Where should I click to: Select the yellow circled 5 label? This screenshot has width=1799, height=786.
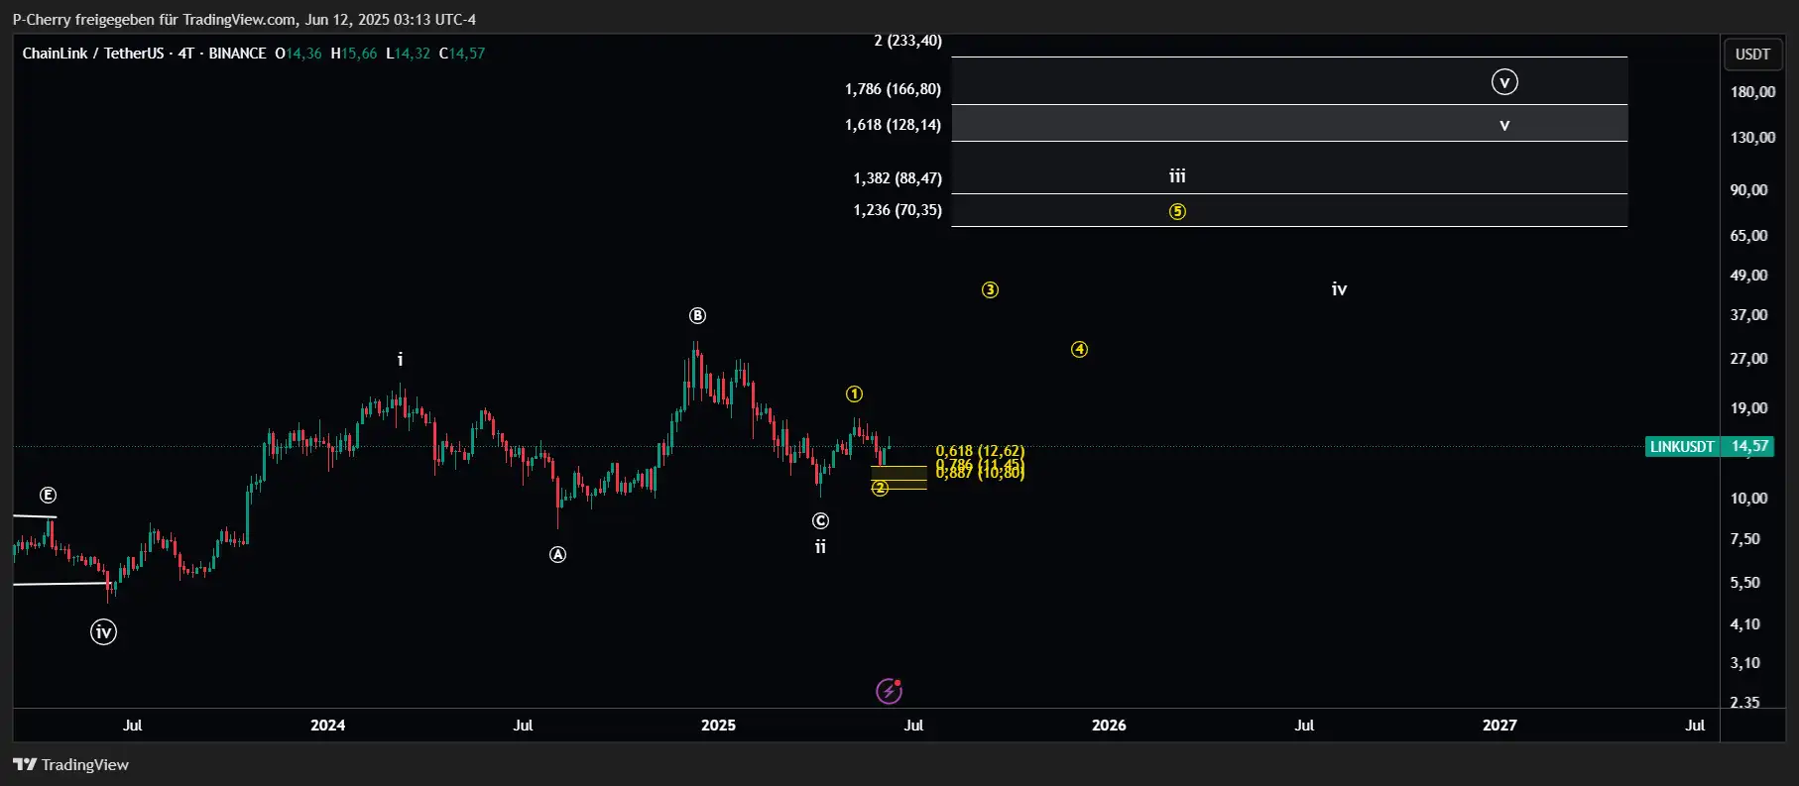(1177, 211)
